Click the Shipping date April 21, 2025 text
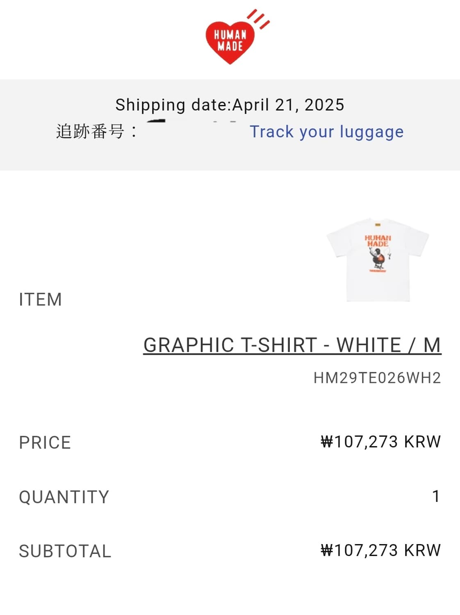Screen dimensions: 460x615 [230, 105]
